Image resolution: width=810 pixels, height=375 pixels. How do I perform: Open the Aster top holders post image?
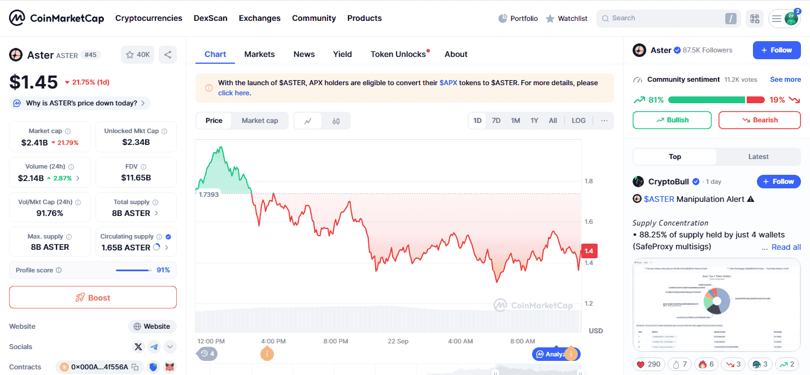pyautogui.click(x=717, y=305)
